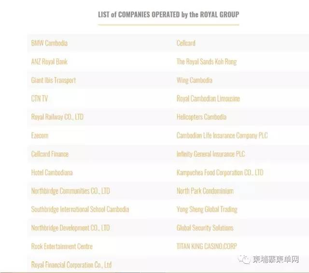This screenshot has height=273, width=309.
Task: Select TITAN KING CASINO.CORP link
Action: (x=207, y=246)
